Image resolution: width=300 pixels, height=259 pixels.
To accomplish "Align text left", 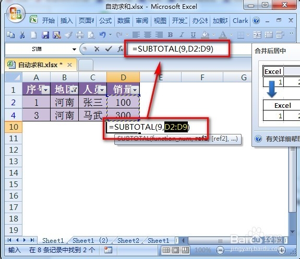I will pos(136,35).
